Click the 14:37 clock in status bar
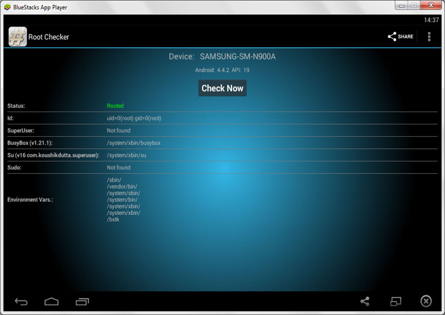Screen dimensions: 445x315 432,20
